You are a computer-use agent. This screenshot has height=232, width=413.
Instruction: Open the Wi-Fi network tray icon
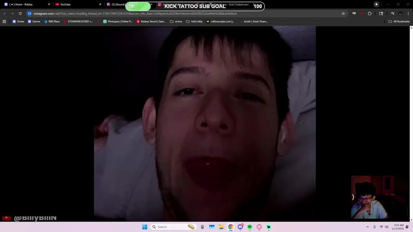click(381, 227)
